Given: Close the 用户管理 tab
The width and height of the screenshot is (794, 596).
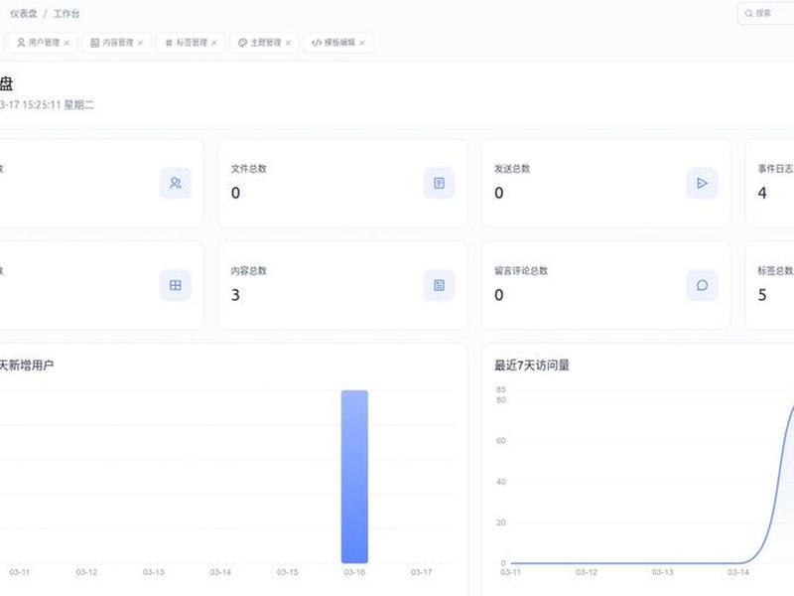Looking at the screenshot, I should [66, 43].
